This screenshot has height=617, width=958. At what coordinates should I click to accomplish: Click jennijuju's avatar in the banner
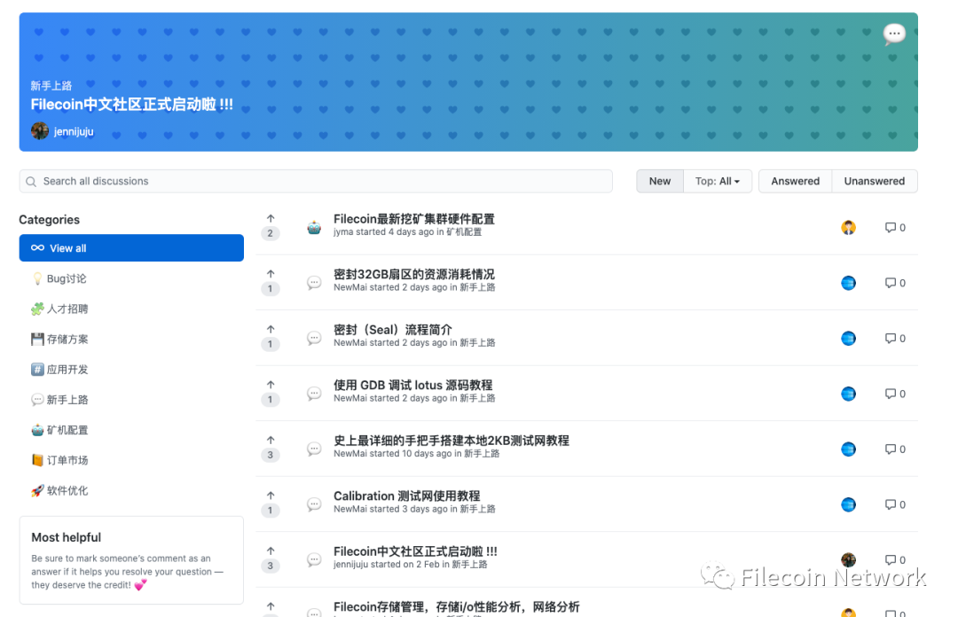click(x=40, y=130)
